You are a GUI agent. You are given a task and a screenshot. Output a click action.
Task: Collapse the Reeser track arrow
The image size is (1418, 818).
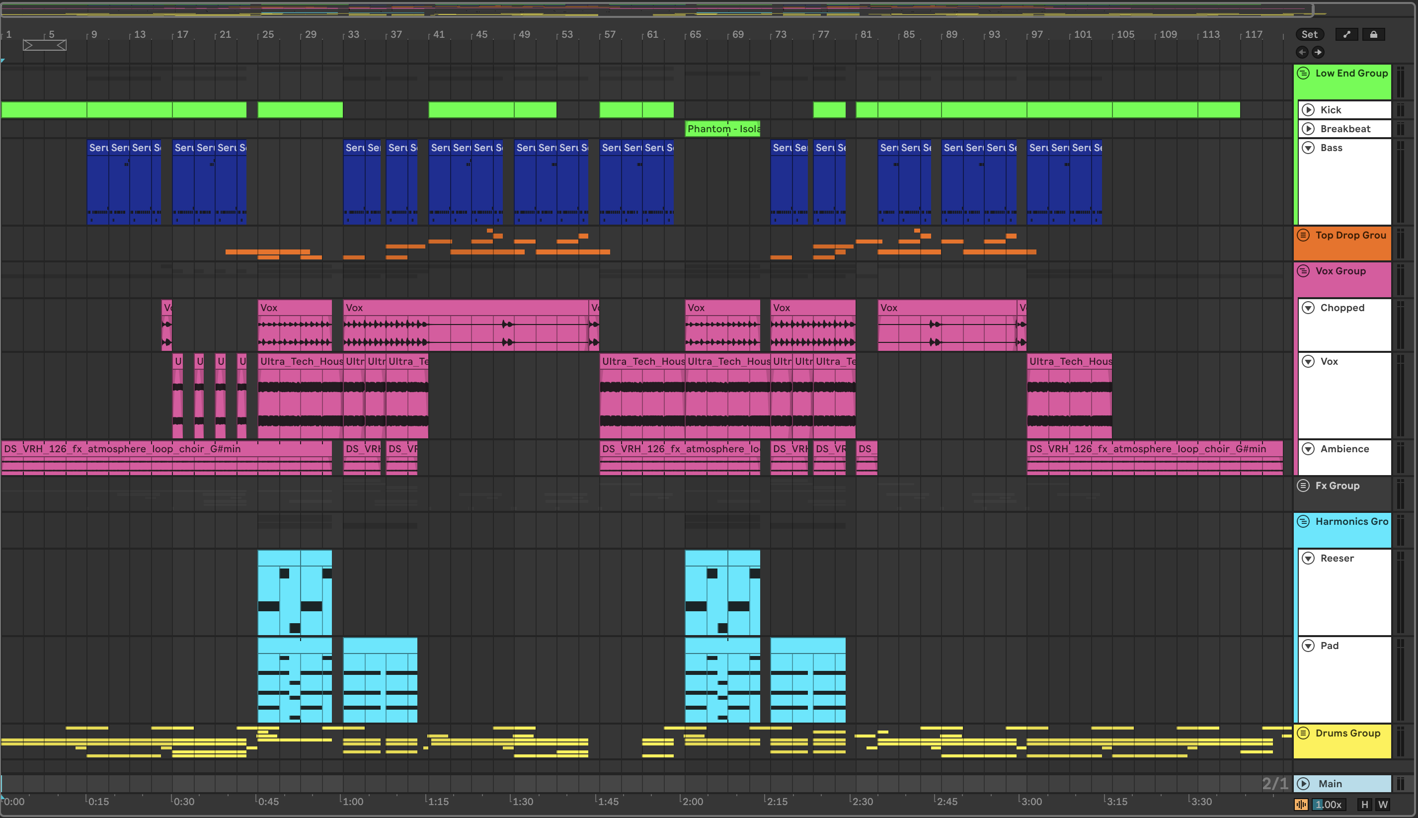click(x=1309, y=558)
